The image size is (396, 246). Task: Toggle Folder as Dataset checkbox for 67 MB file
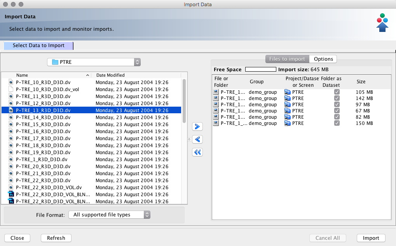click(337, 111)
